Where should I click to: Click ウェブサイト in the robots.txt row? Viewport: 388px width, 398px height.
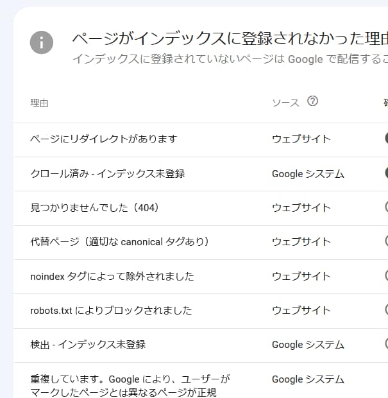(x=301, y=311)
